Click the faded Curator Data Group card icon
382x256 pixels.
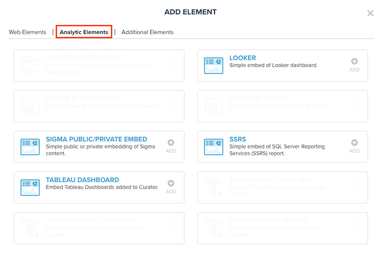click(x=29, y=65)
